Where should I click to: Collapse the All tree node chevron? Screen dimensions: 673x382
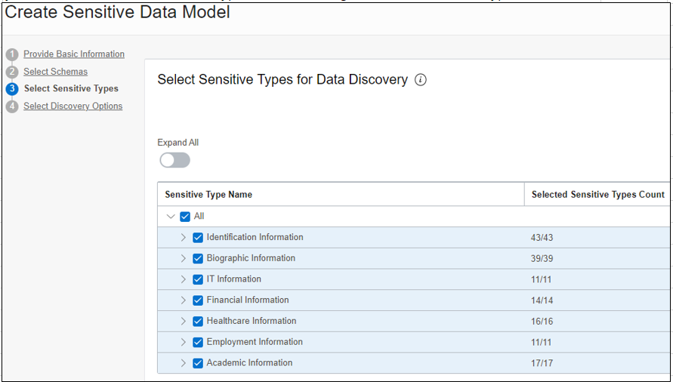[171, 217]
